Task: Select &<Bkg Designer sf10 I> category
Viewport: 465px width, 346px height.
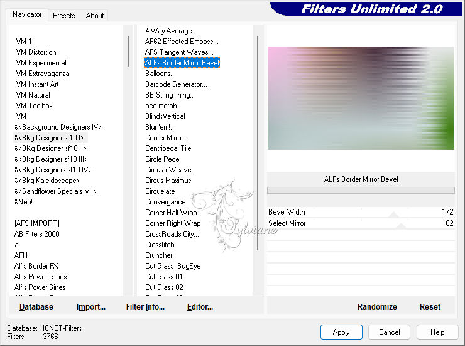Action: (49, 138)
